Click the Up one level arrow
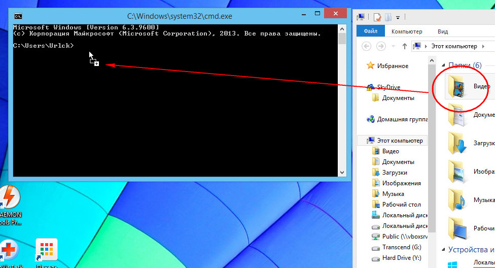 [x=404, y=47]
